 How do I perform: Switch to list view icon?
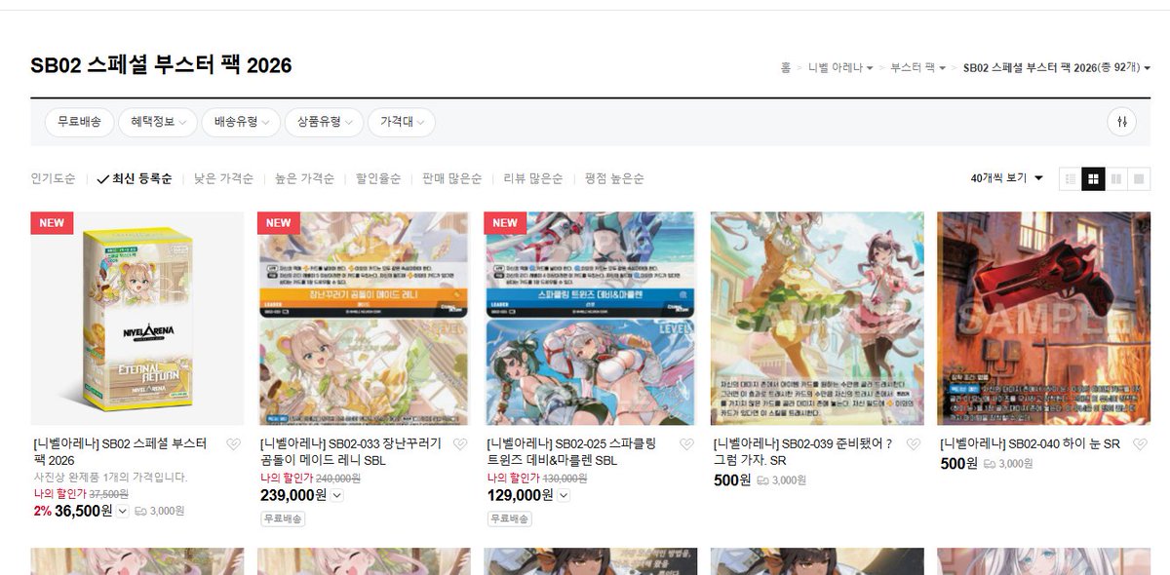1071,178
